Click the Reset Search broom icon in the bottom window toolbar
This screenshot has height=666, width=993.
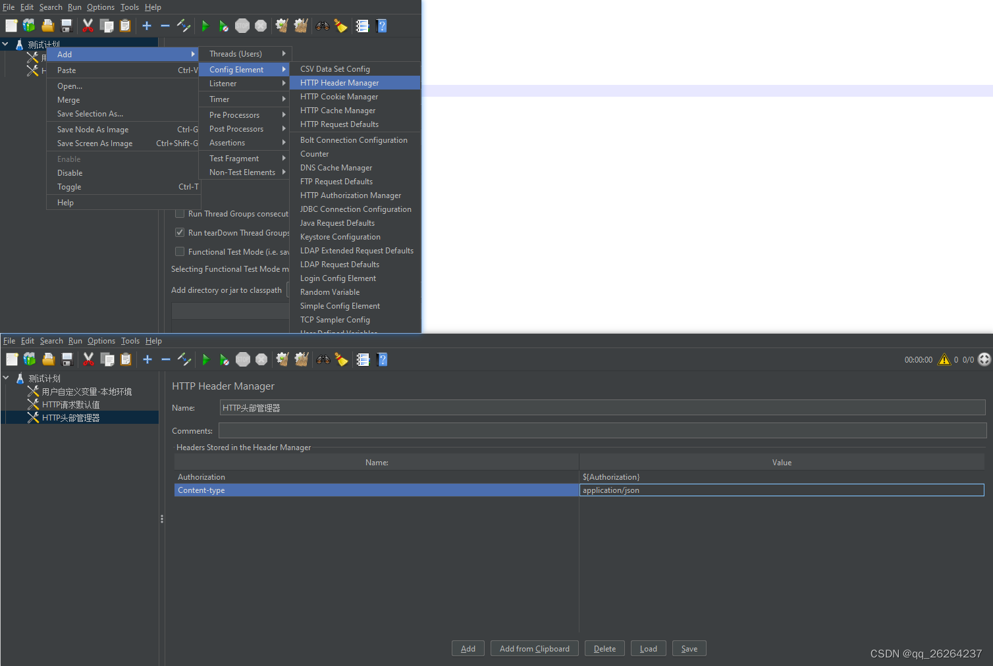point(341,359)
